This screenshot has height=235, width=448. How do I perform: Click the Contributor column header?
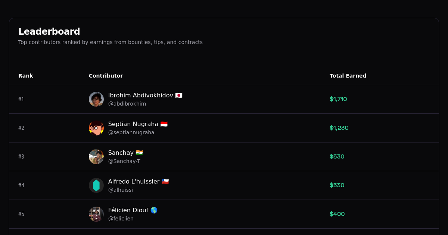coord(106,76)
